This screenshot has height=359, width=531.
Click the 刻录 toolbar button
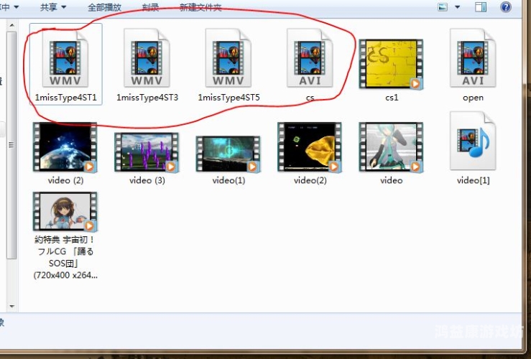pos(150,7)
